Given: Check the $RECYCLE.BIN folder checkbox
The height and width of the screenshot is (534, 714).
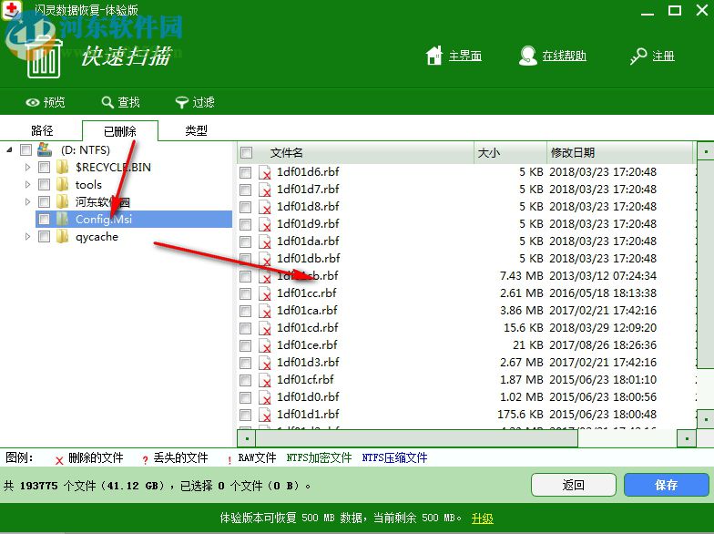Looking at the screenshot, I should click(44, 168).
